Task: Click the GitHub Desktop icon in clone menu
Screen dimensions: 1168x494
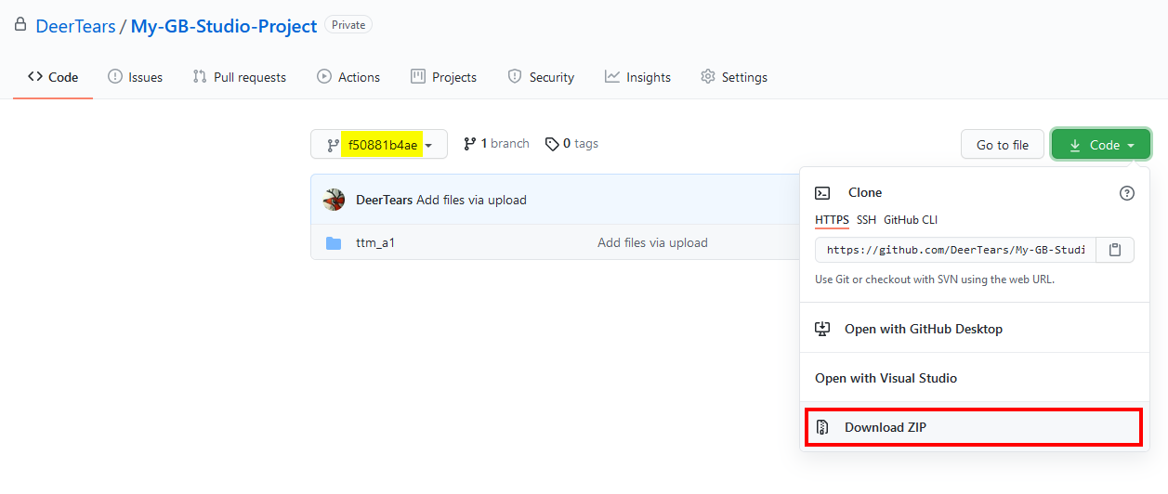Action: pos(822,329)
